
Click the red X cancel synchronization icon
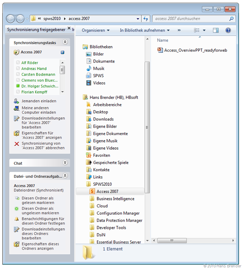click(16, 144)
